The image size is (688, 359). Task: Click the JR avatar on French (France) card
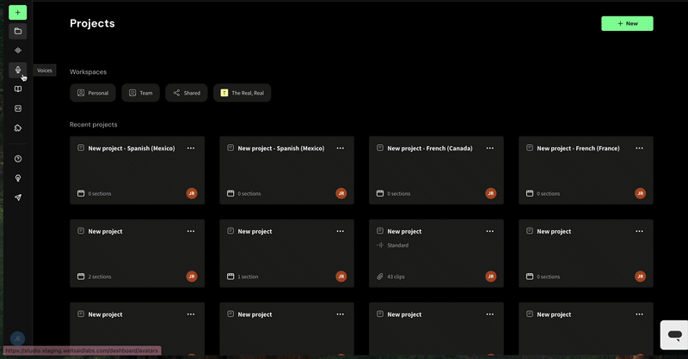click(640, 193)
